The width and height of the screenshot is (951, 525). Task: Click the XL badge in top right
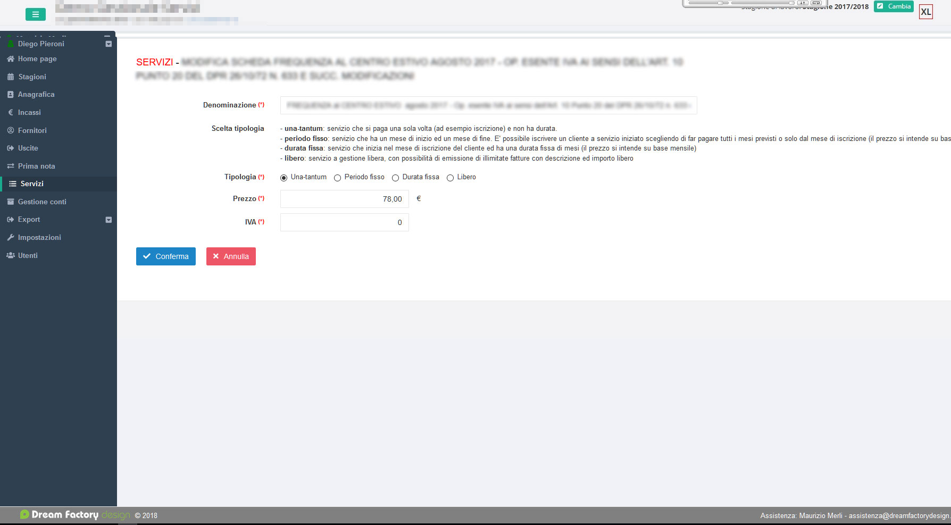tap(926, 12)
